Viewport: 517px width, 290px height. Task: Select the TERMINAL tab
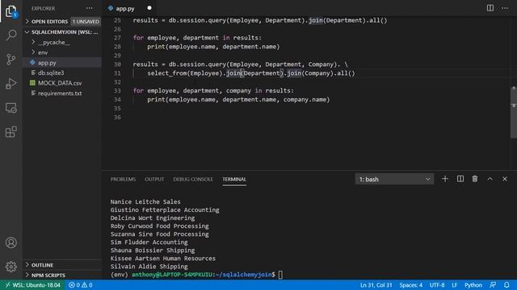[x=234, y=179]
